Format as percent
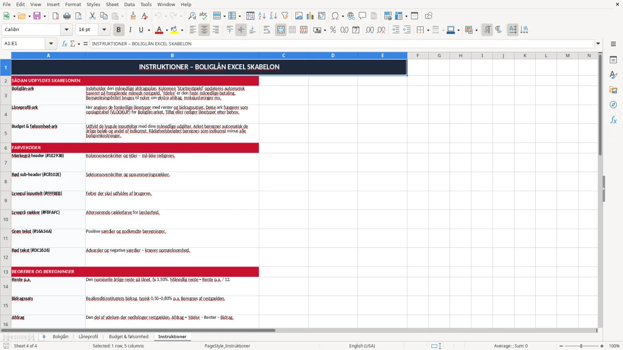Image resolution: width=623 pixels, height=350 pixels. coord(333,30)
